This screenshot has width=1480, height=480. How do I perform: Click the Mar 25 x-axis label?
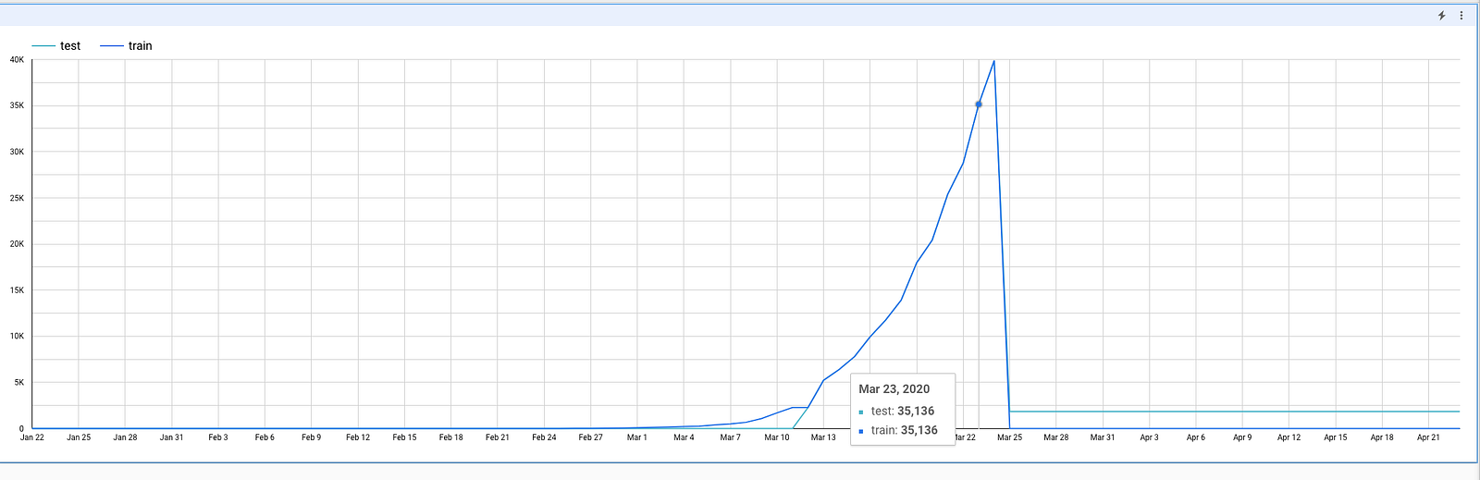point(1009,437)
